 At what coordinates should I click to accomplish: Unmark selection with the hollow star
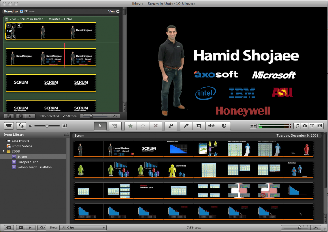pyautogui.click(x=143, y=126)
